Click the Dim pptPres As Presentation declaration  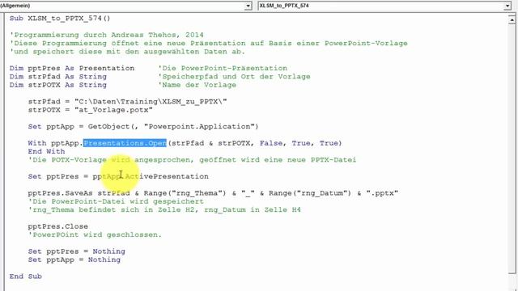click(x=72, y=68)
